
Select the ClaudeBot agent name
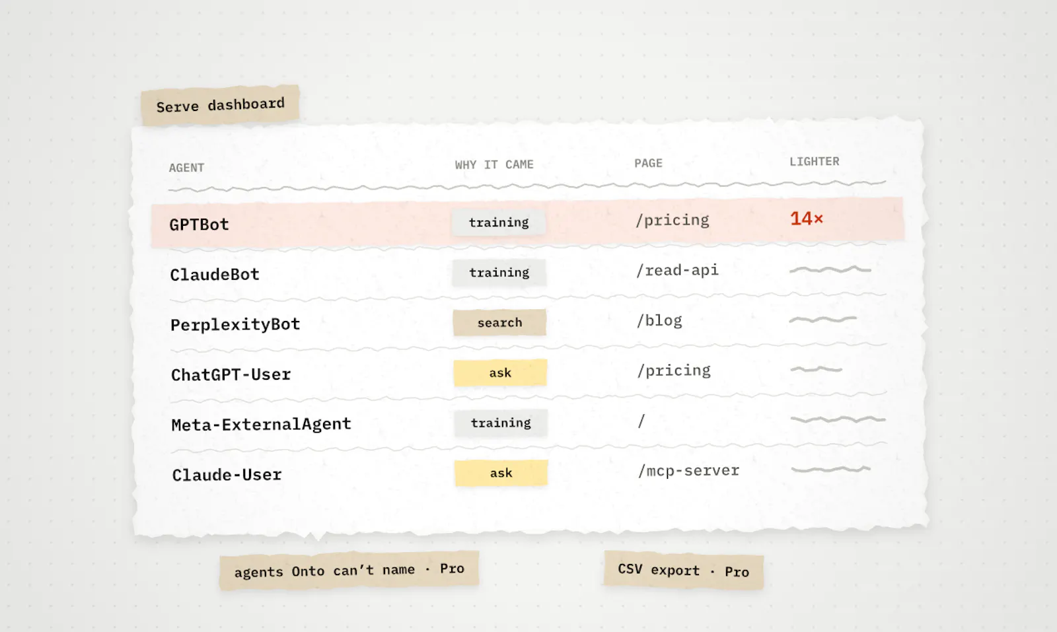[x=215, y=275]
